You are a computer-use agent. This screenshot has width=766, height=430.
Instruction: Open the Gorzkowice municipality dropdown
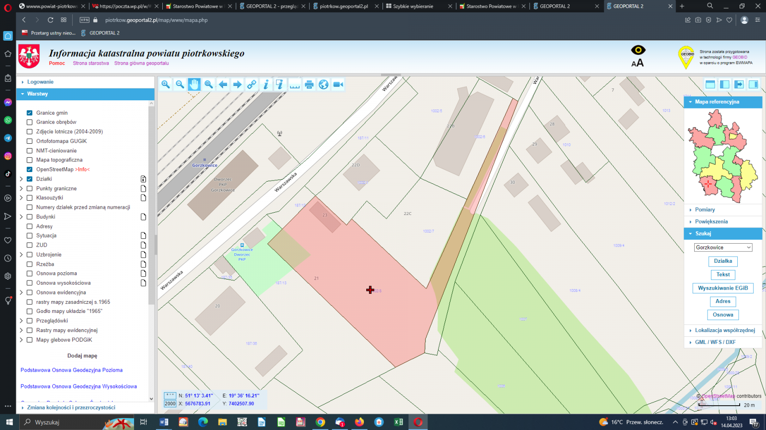click(723, 247)
